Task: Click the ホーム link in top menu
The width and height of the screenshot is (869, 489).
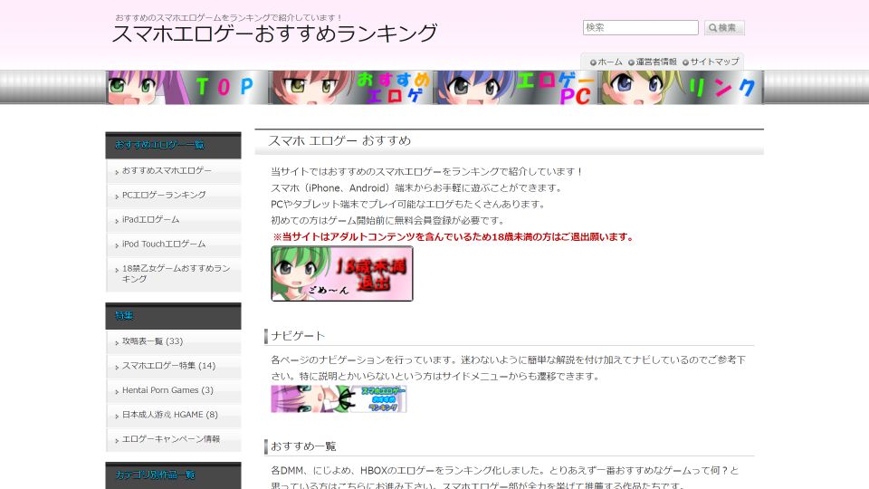Action: (609, 62)
